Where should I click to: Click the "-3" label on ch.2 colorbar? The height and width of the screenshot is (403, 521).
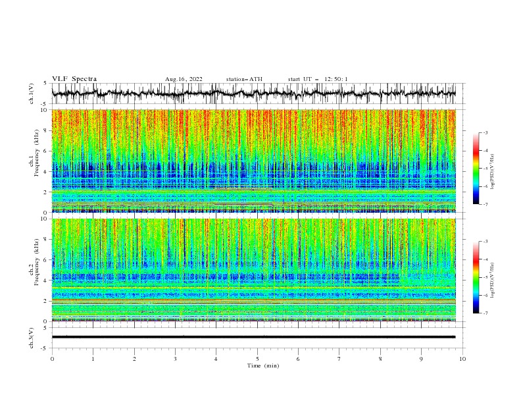pyautogui.click(x=485, y=242)
